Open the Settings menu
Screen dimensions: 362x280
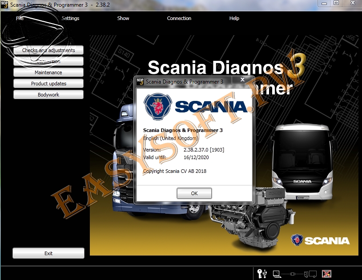point(70,18)
